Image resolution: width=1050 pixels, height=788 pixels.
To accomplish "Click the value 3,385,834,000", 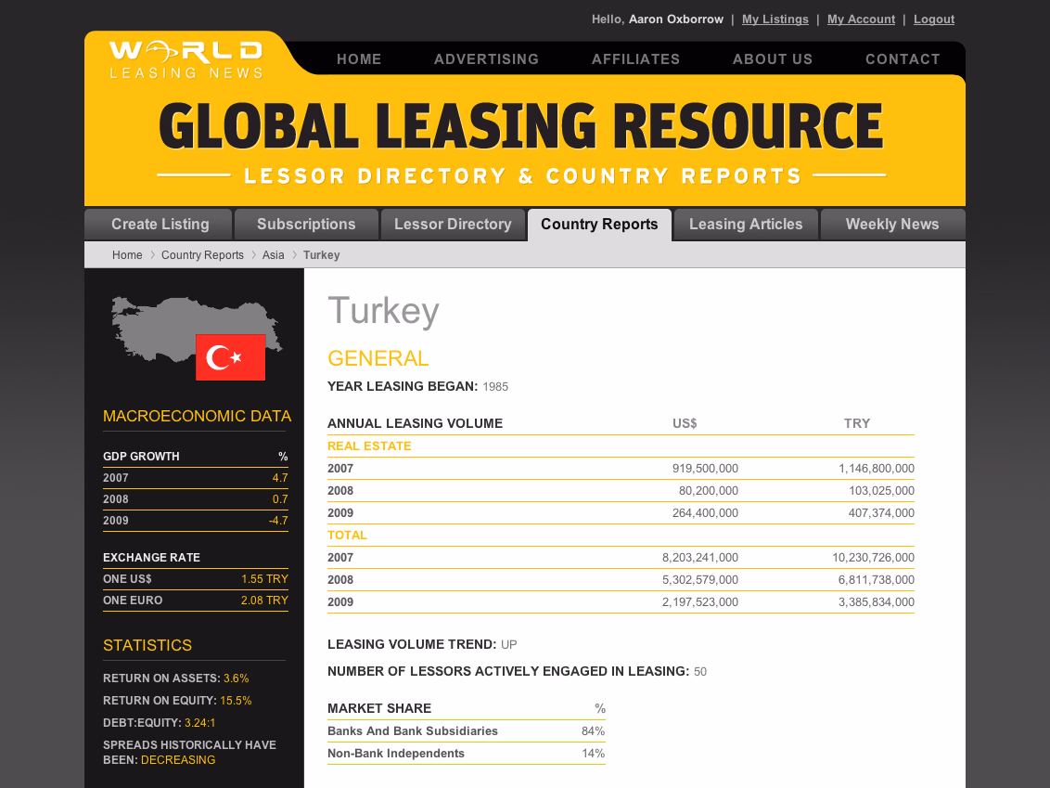I will pyautogui.click(x=877, y=601).
